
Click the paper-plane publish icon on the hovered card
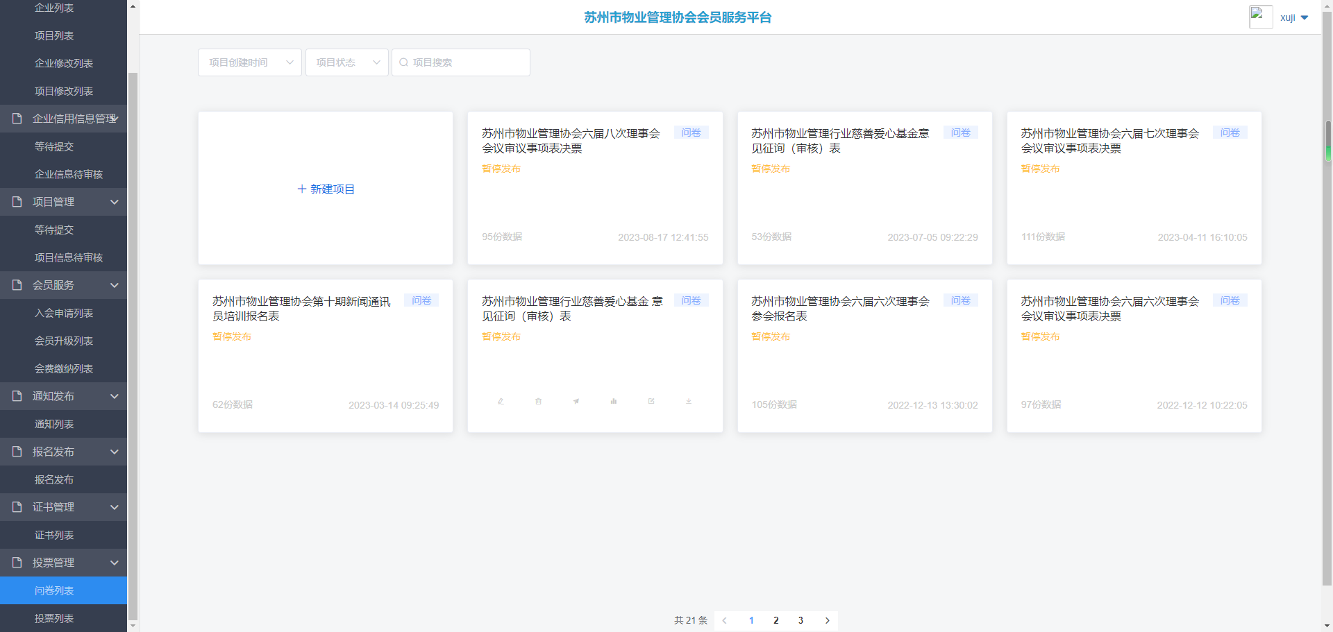coord(576,401)
